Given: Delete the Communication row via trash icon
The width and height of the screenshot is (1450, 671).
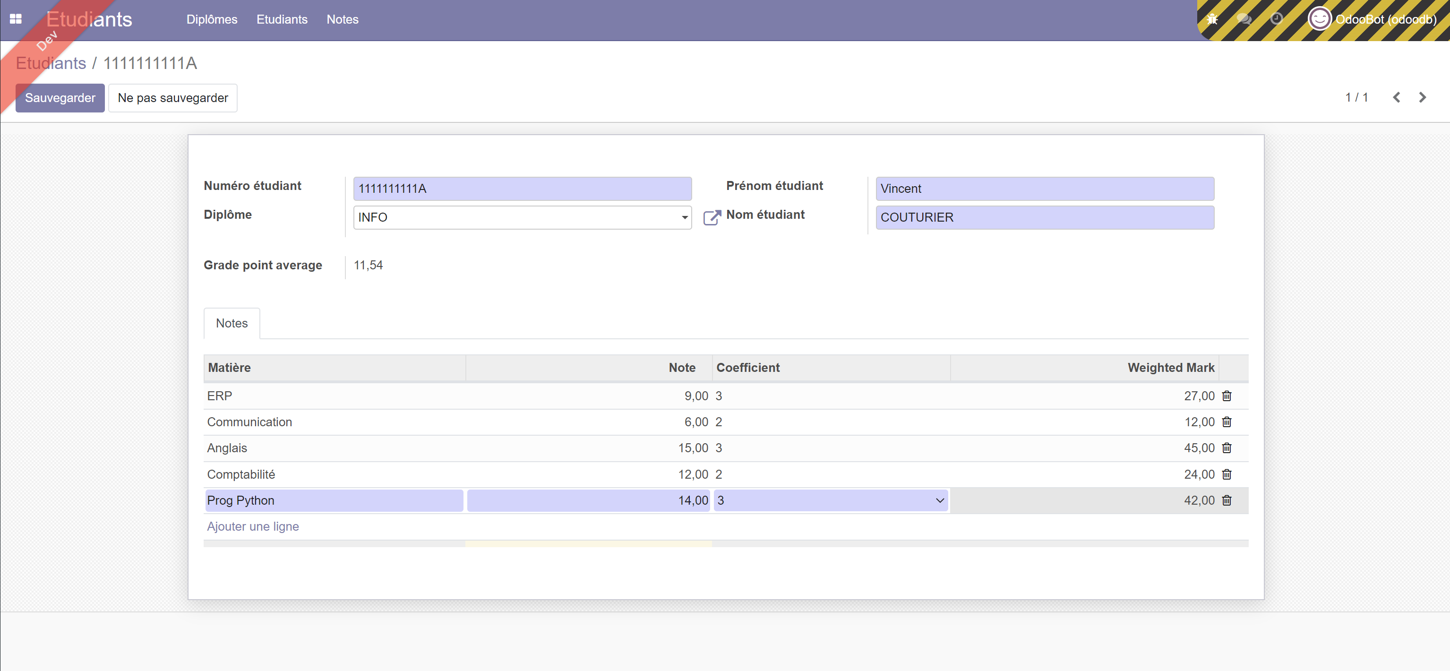Looking at the screenshot, I should point(1227,422).
